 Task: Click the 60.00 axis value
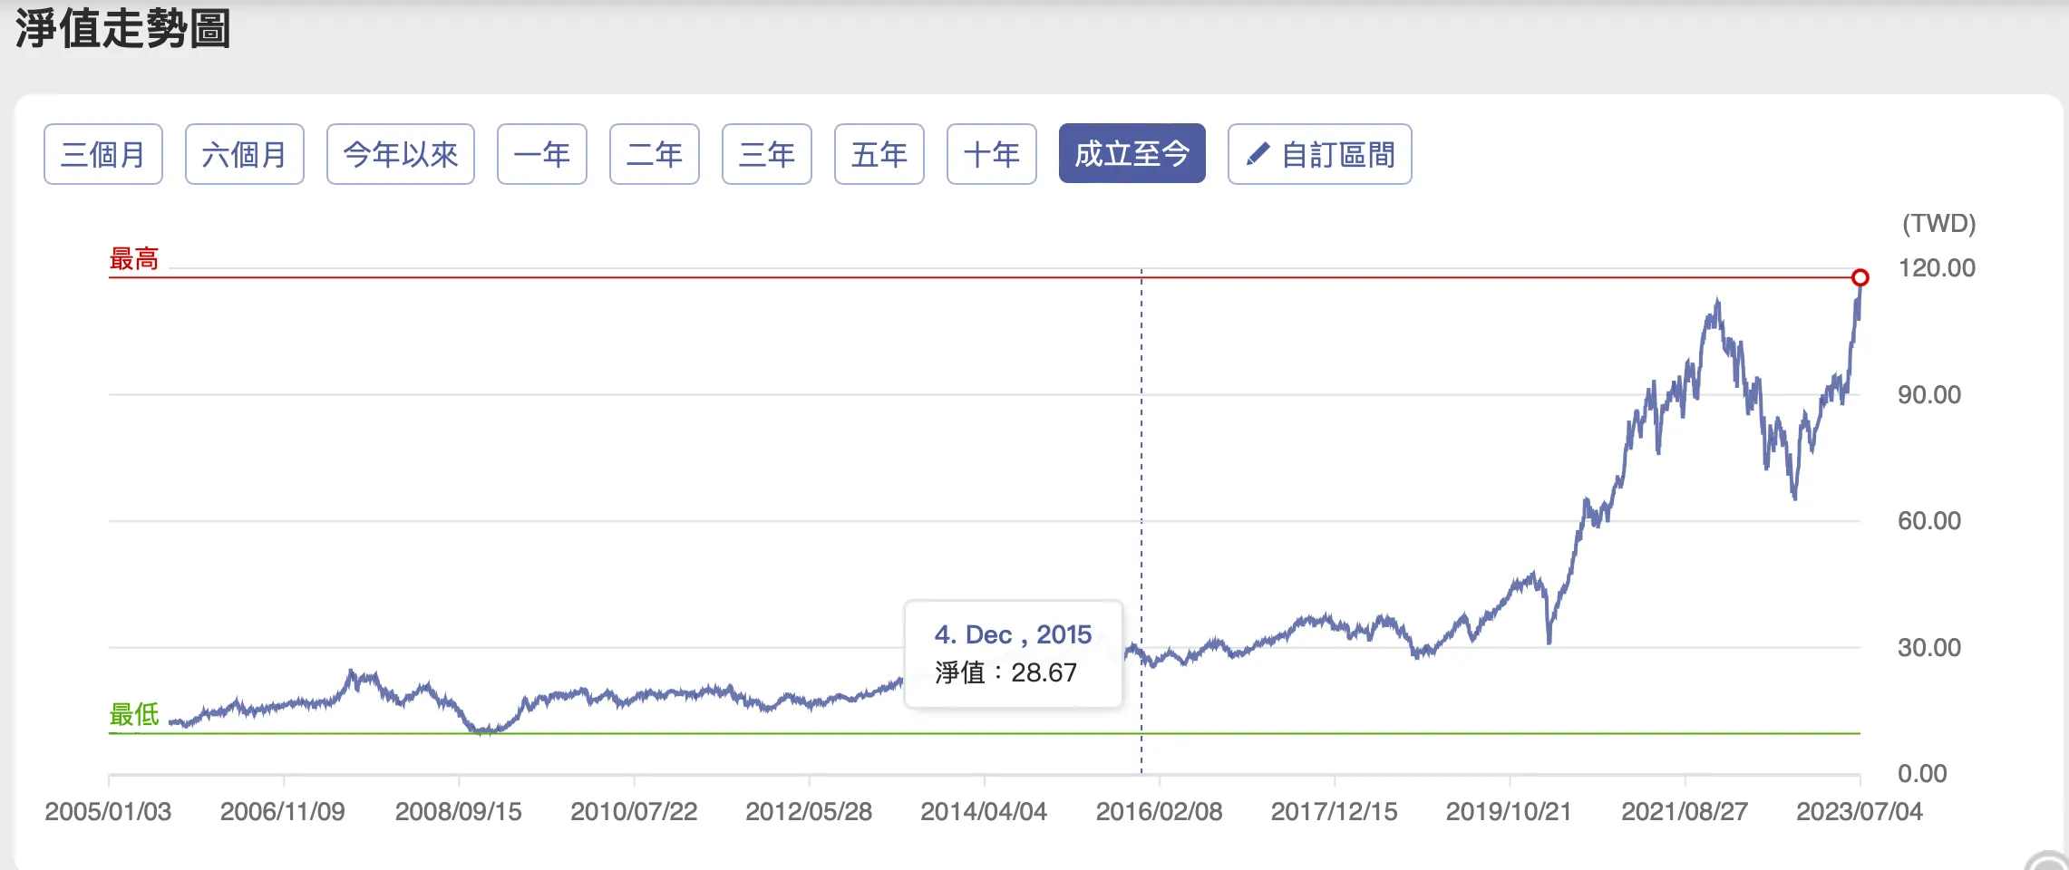click(x=1929, y=521)
